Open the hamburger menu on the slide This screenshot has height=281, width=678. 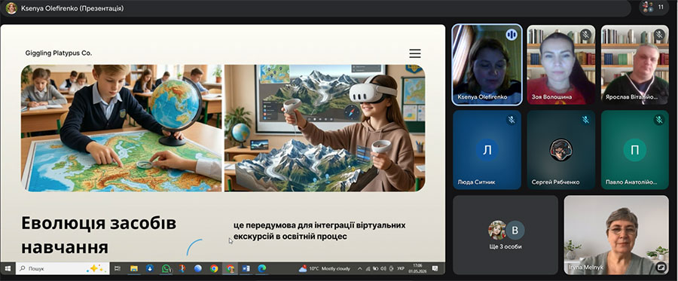pyautogui.click(x=415, y=53)
